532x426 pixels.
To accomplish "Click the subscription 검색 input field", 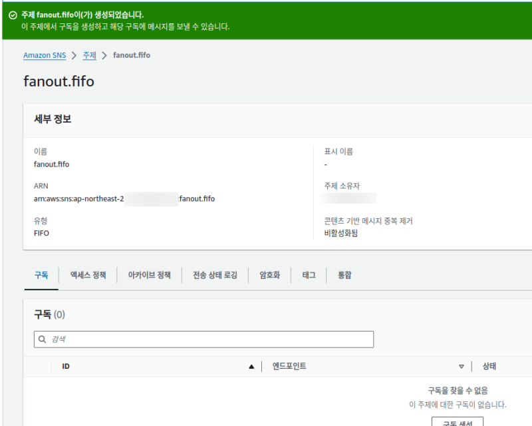I will 203,339.
